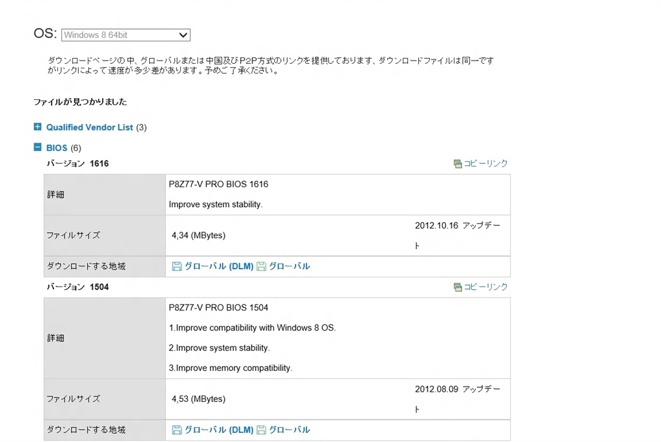This screenshot has width=661, height=442.
Task: Click green disk icon for BIOS 1504 global download
Action: tap(261, 430)
